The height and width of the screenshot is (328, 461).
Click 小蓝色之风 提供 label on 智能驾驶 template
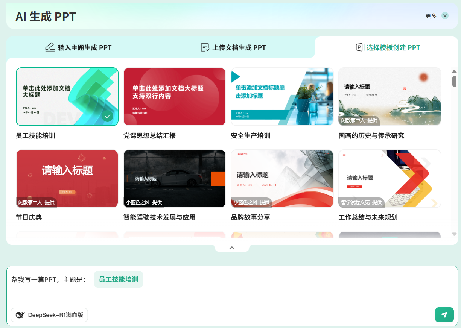tap(144, 202)
